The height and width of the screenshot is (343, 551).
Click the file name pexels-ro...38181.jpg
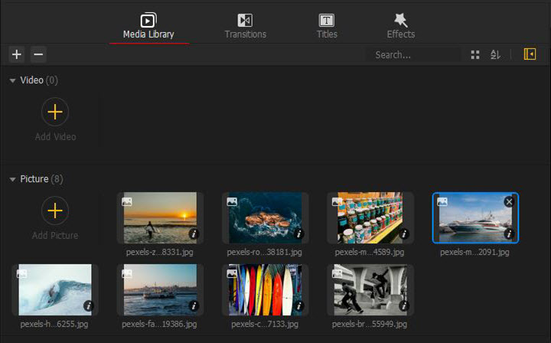(264, 252)
